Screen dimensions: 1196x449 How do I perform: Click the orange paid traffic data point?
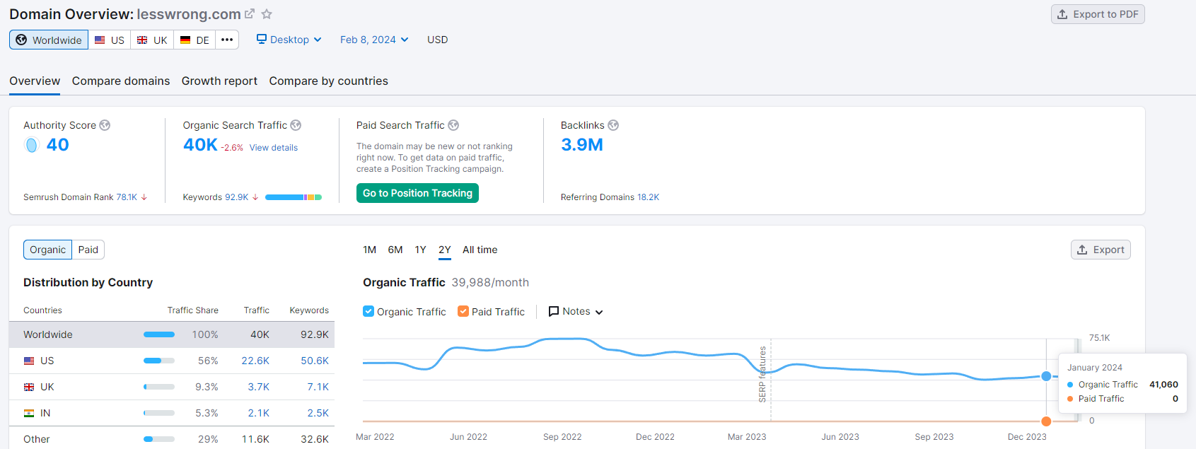pos(1046,421)
